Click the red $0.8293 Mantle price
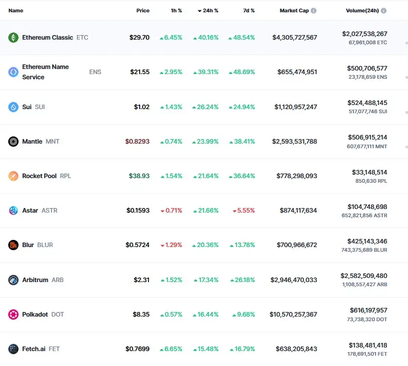Viewport: 408px width, 366px height. pyautogui.click(x=138, y=142)
